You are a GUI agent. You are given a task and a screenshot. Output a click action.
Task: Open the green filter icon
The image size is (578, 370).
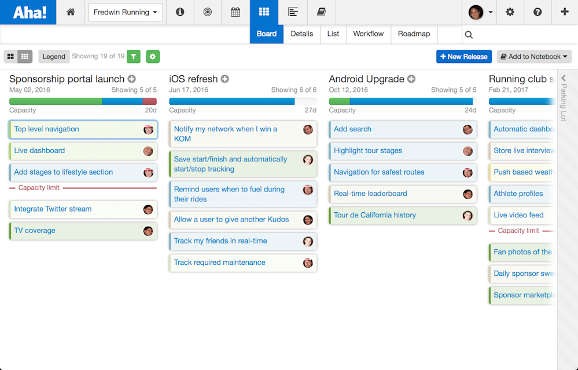(134, 56)
